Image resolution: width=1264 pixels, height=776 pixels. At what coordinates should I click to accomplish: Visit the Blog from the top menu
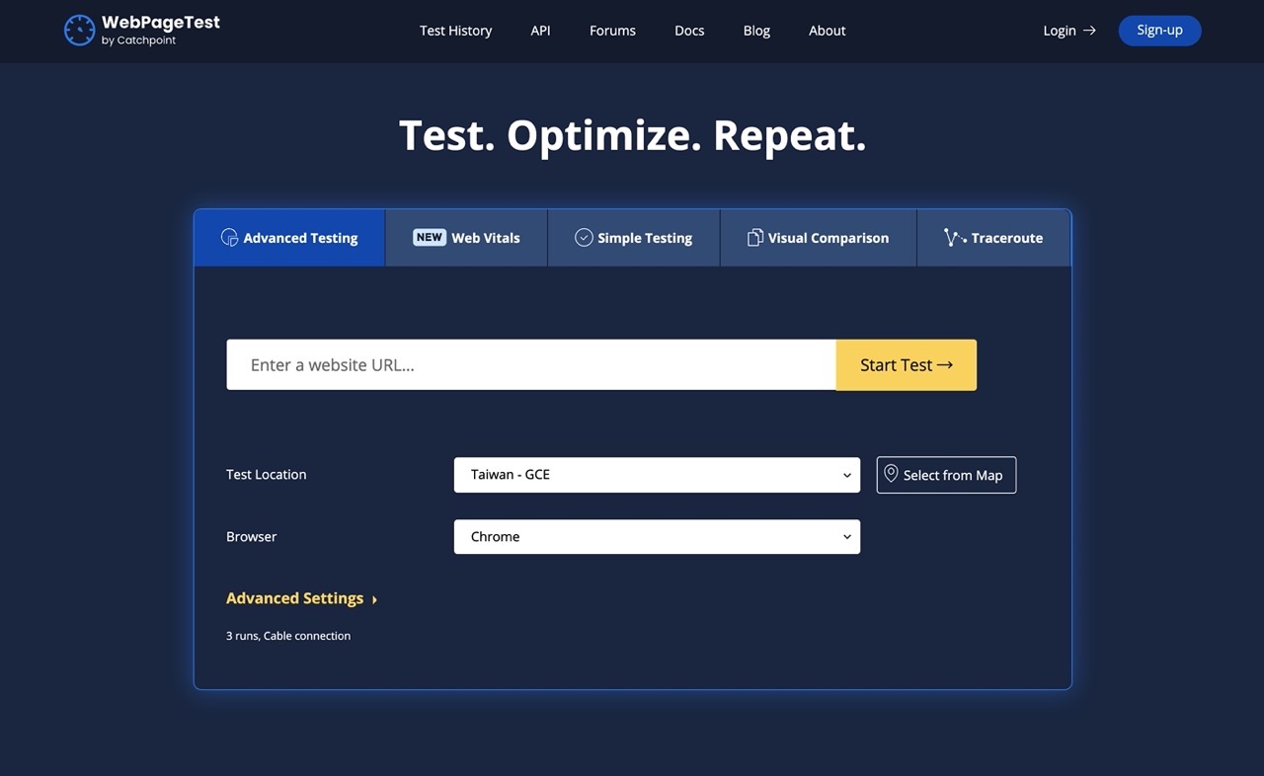[x=756, y=31]
